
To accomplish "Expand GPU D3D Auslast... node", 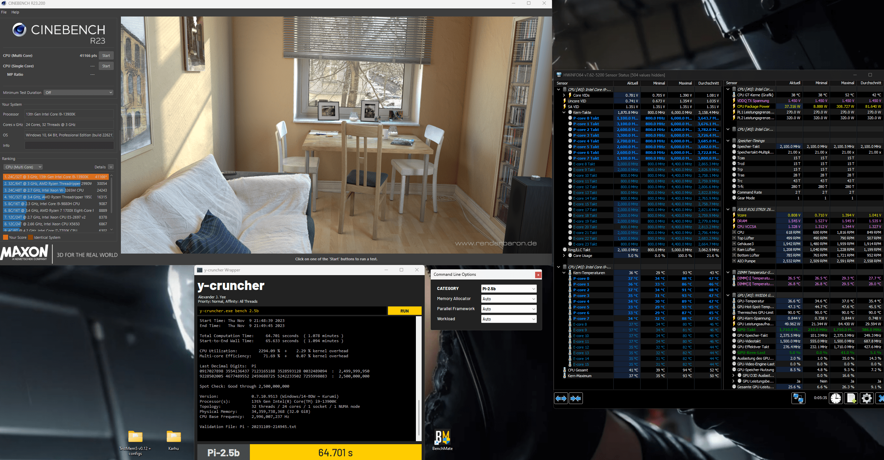I will coord(733,375).
